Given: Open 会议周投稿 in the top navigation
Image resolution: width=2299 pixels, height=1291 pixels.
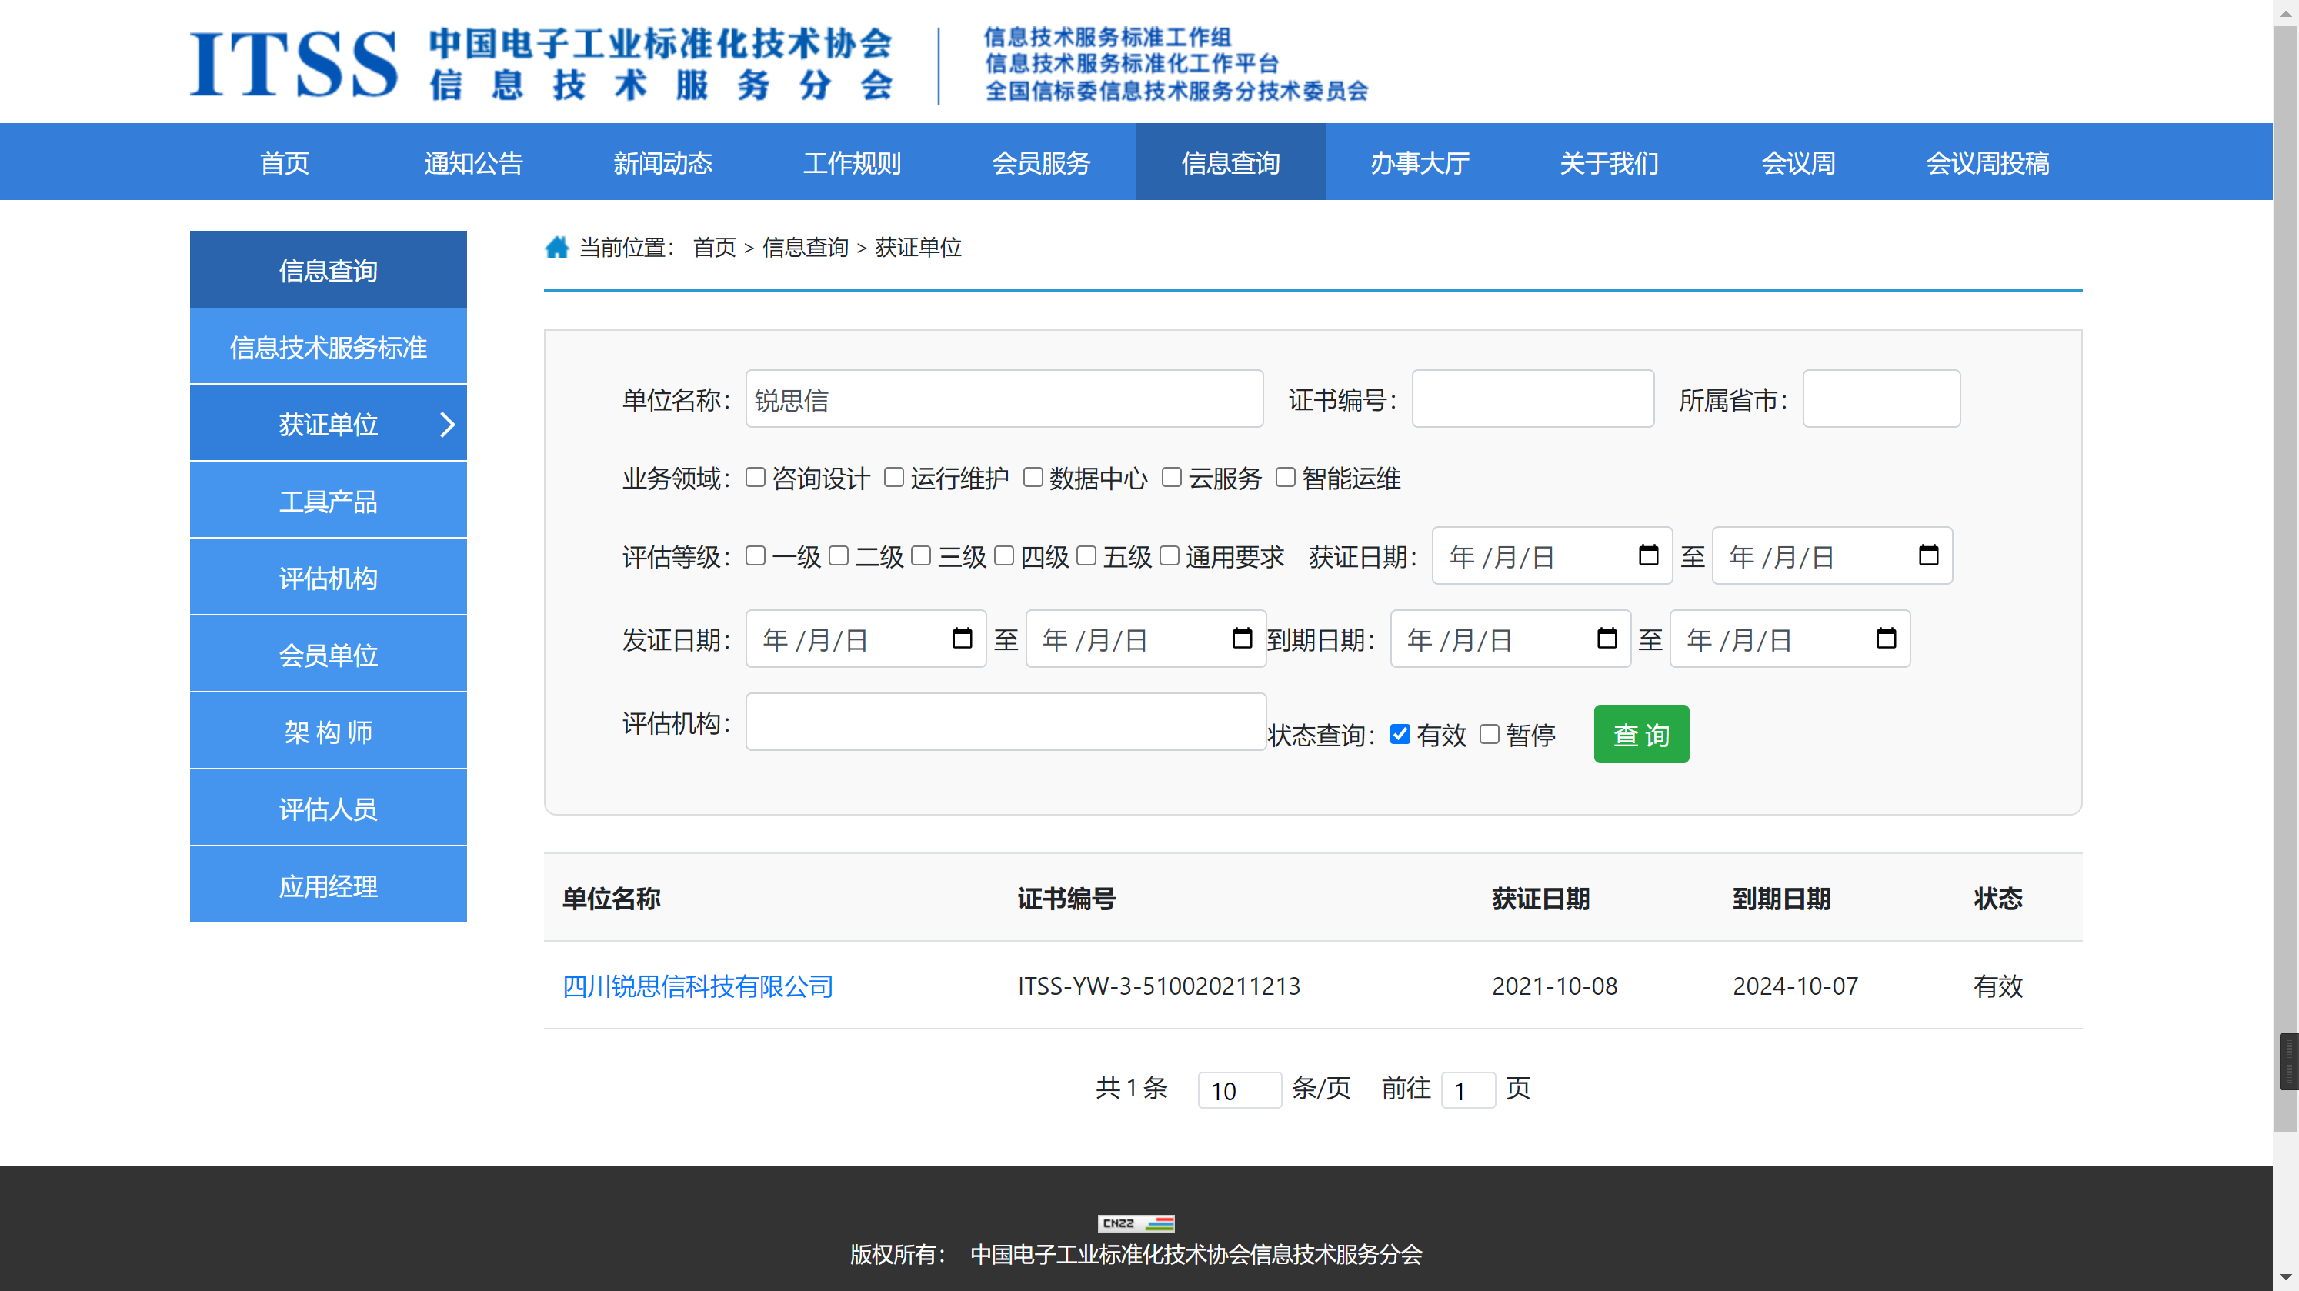Looking at the screenshot, I should point(1987,162).
